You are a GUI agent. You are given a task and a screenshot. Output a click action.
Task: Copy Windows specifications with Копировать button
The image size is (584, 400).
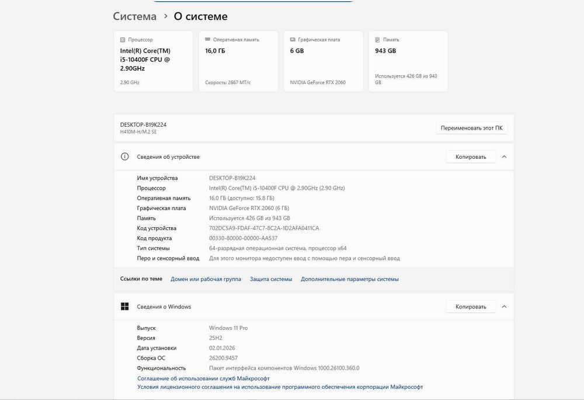pos(471,307)
